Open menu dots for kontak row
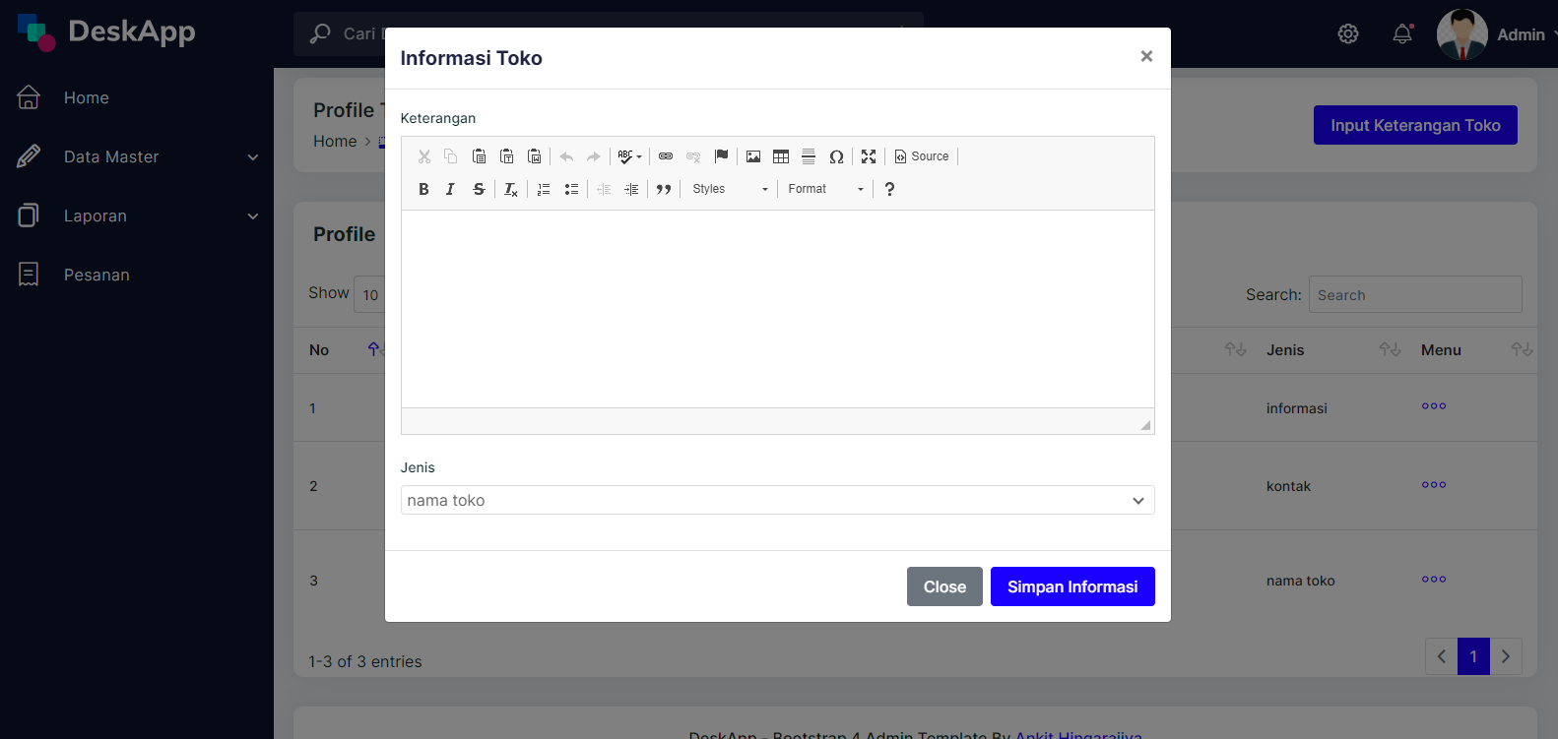 [x=1434, y=484]
